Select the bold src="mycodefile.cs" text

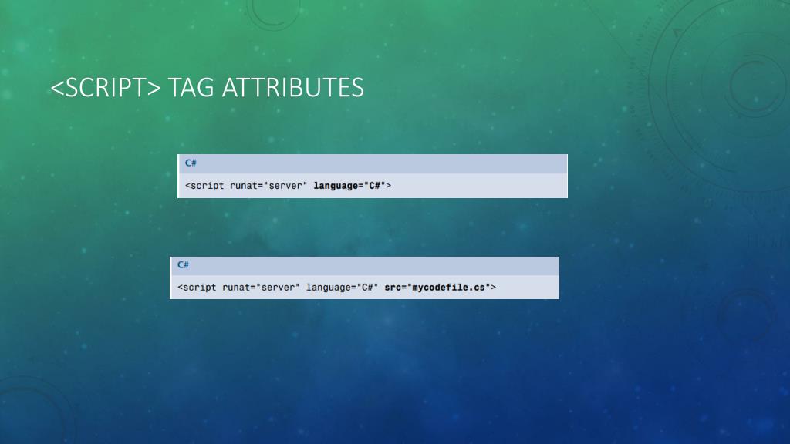[437, 288]
